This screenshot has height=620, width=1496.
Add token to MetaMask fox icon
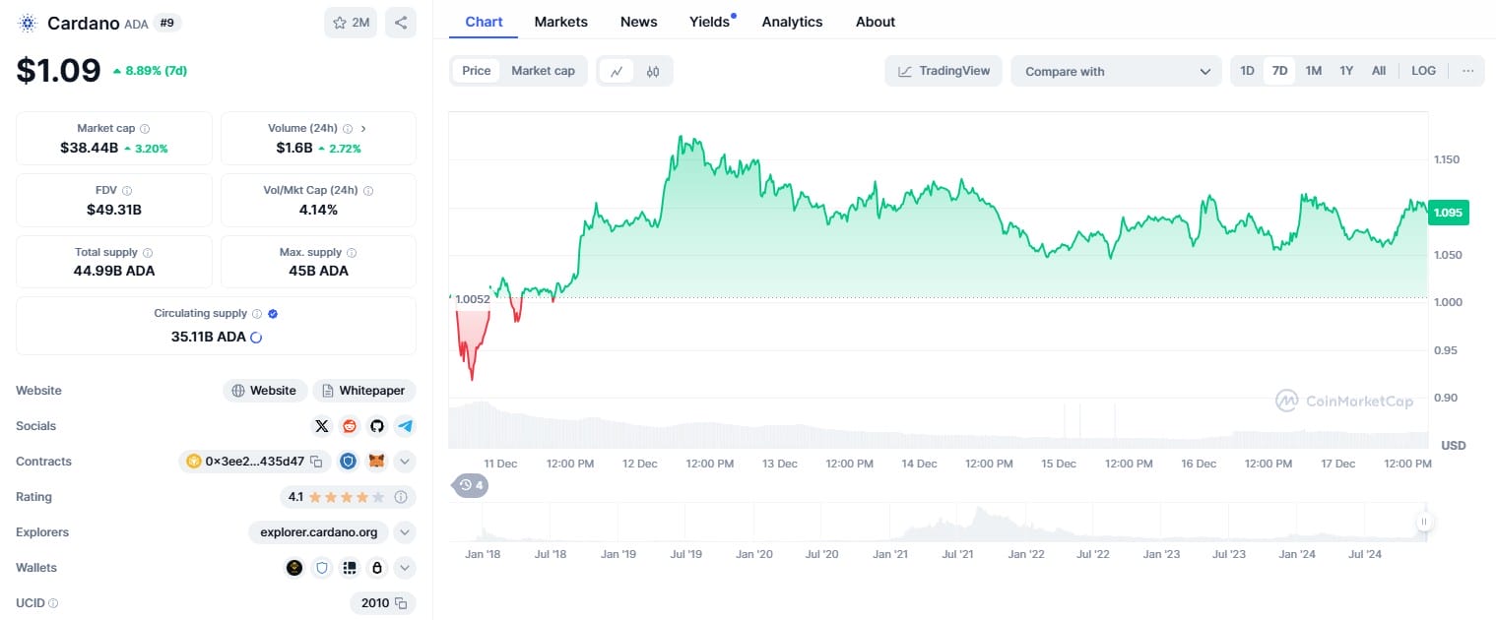coord(376,462)
